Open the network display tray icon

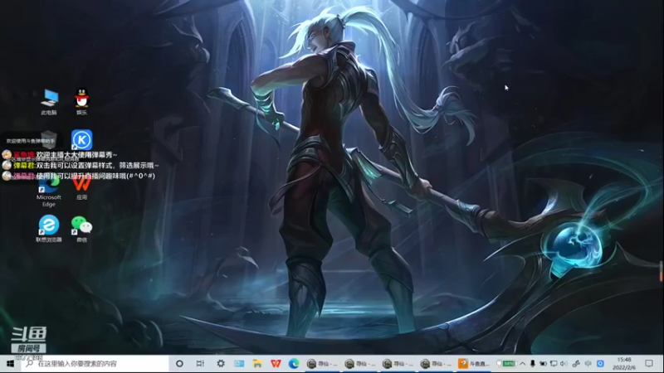(x=554, y=364)
